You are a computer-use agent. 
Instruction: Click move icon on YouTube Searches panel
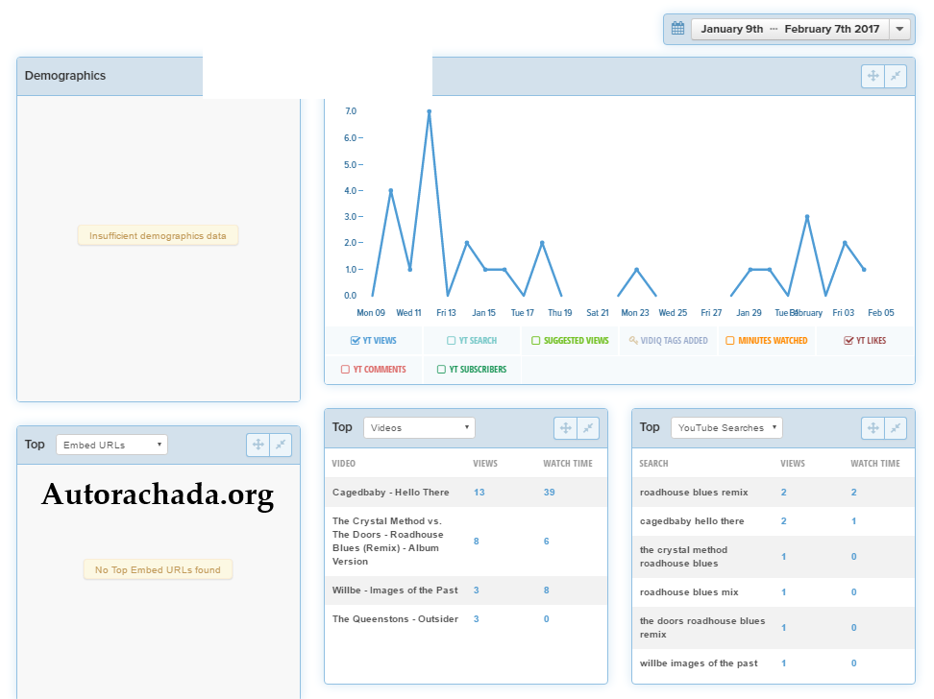click(x=873, y=428)
